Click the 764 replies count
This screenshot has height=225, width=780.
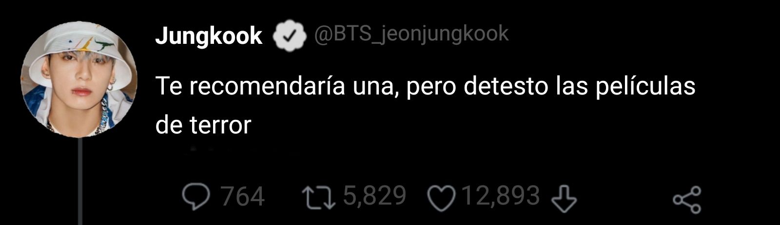click(243, 197)
